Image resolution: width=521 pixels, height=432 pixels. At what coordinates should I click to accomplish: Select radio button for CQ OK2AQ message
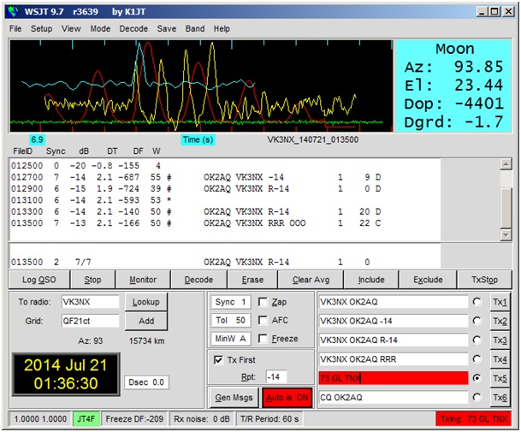point(477,398)
